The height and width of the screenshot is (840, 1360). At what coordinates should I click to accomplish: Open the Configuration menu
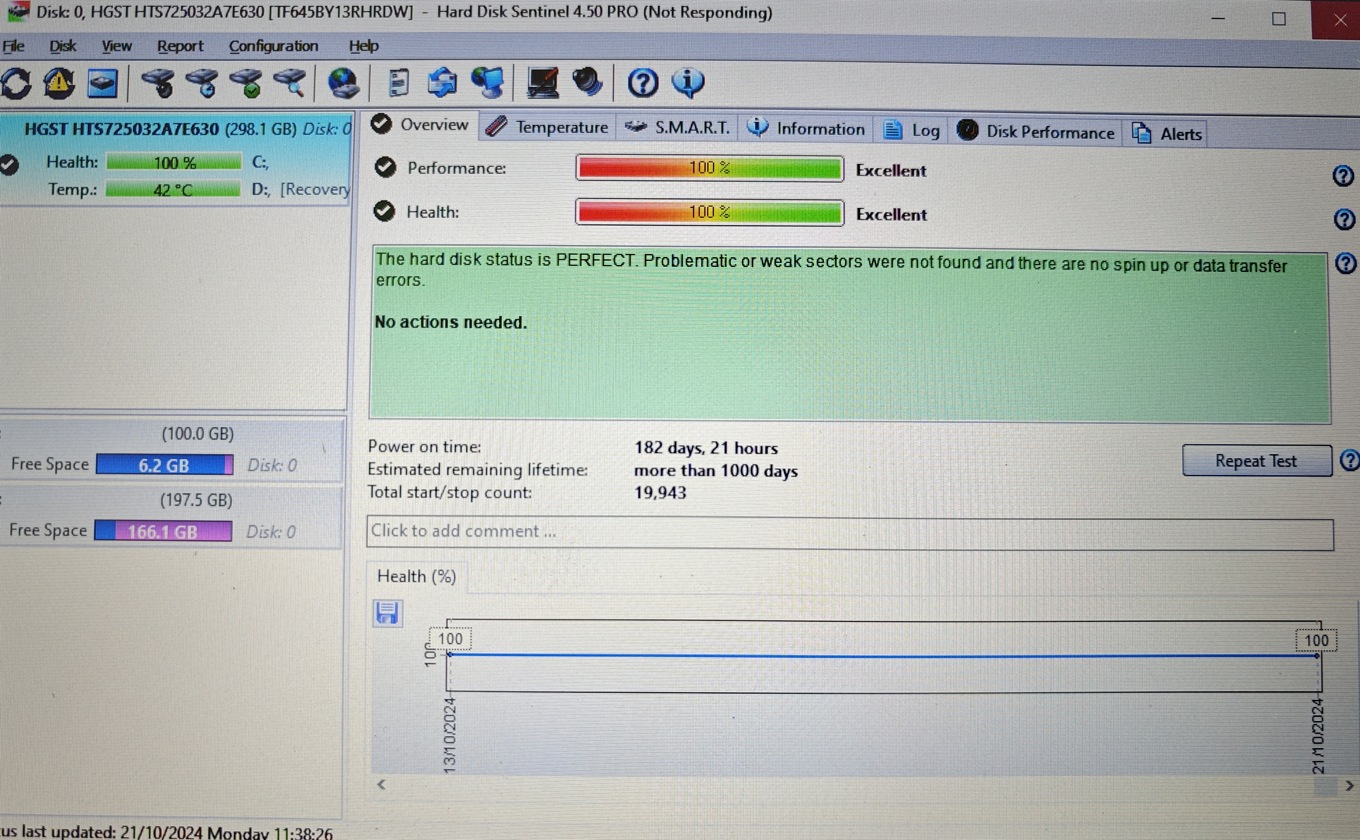274,46
